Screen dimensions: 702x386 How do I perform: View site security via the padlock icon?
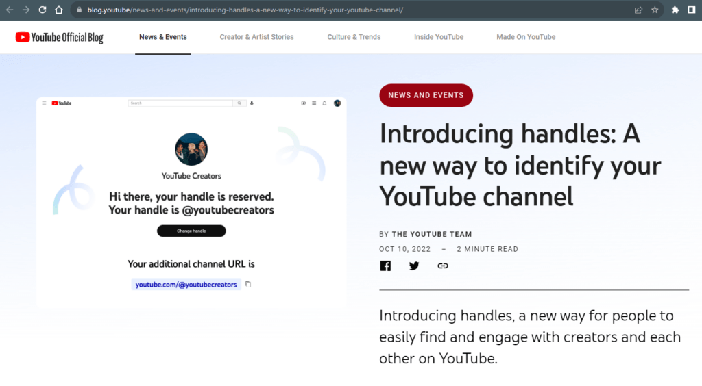tap(80, 10)
